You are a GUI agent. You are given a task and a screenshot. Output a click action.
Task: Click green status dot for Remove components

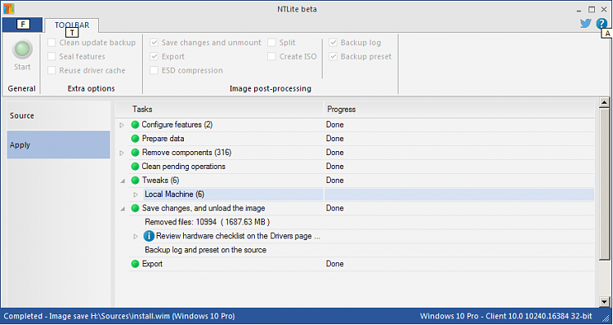(135, 153)
